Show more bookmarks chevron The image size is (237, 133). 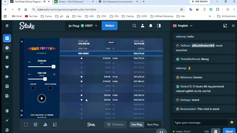pos(210,16)
